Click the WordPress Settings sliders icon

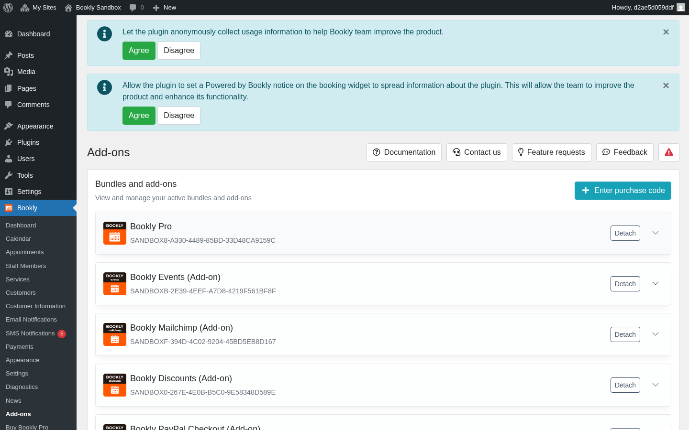click(9, 192)
